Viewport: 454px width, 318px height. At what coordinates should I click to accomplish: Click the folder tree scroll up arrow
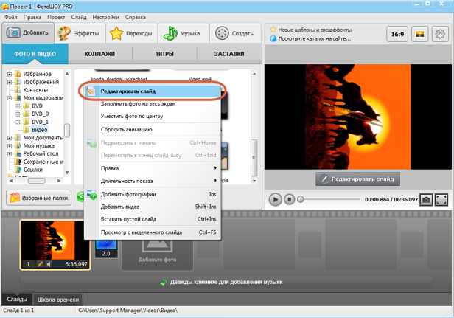(67, 74)
